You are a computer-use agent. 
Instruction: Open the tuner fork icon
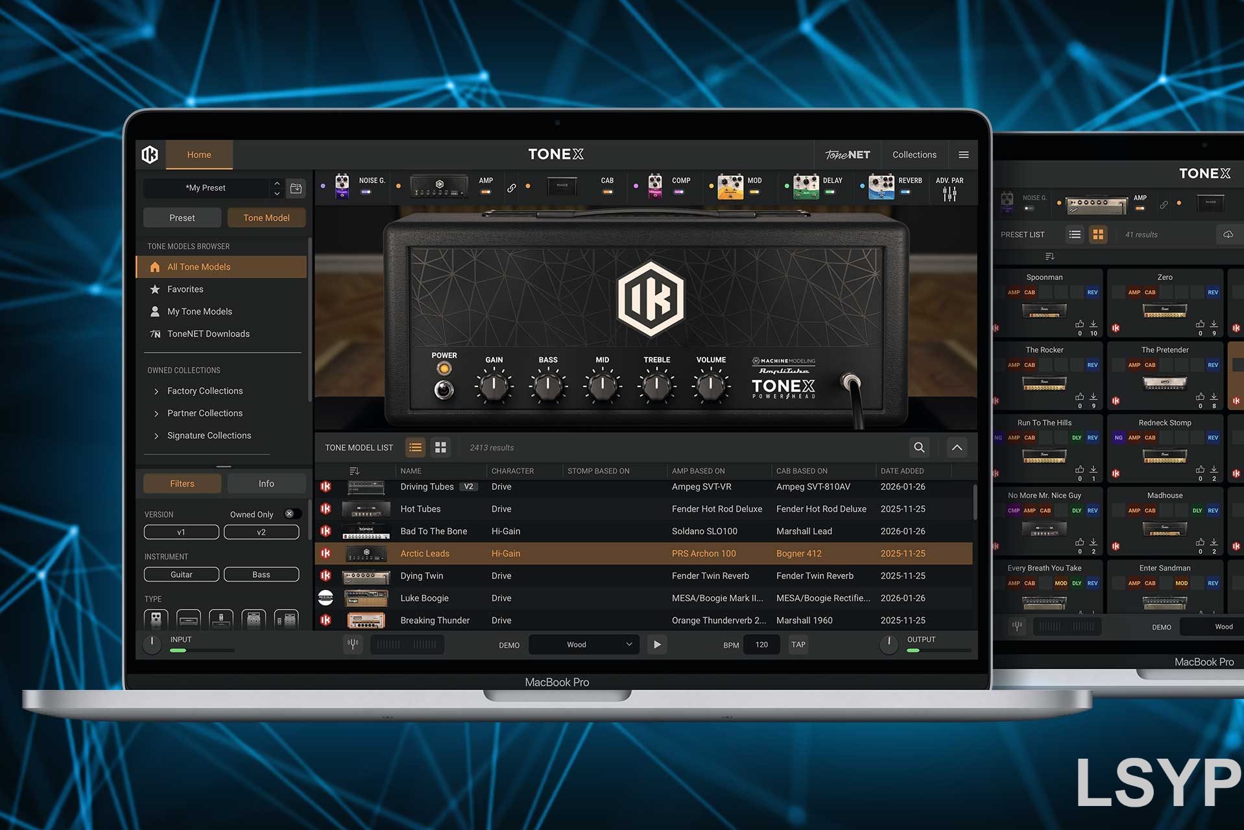point(353,645)
